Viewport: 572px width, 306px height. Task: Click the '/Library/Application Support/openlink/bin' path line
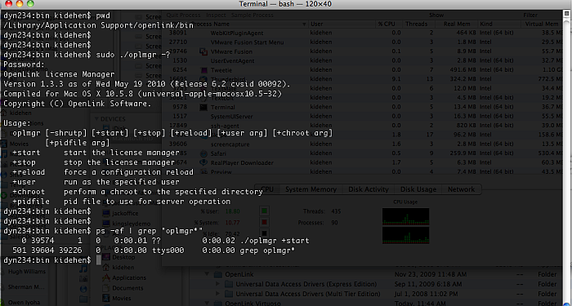click(98, 25)
